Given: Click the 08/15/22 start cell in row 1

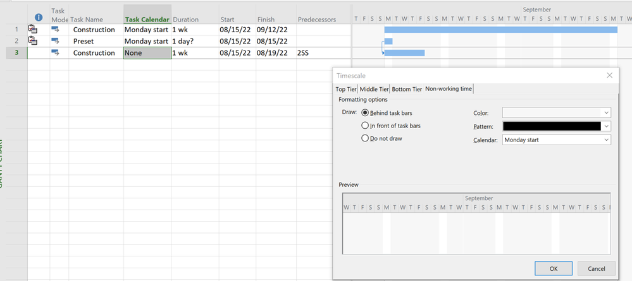Looking at the screenshot, I should pyautogui.click(x=237, y=30).
